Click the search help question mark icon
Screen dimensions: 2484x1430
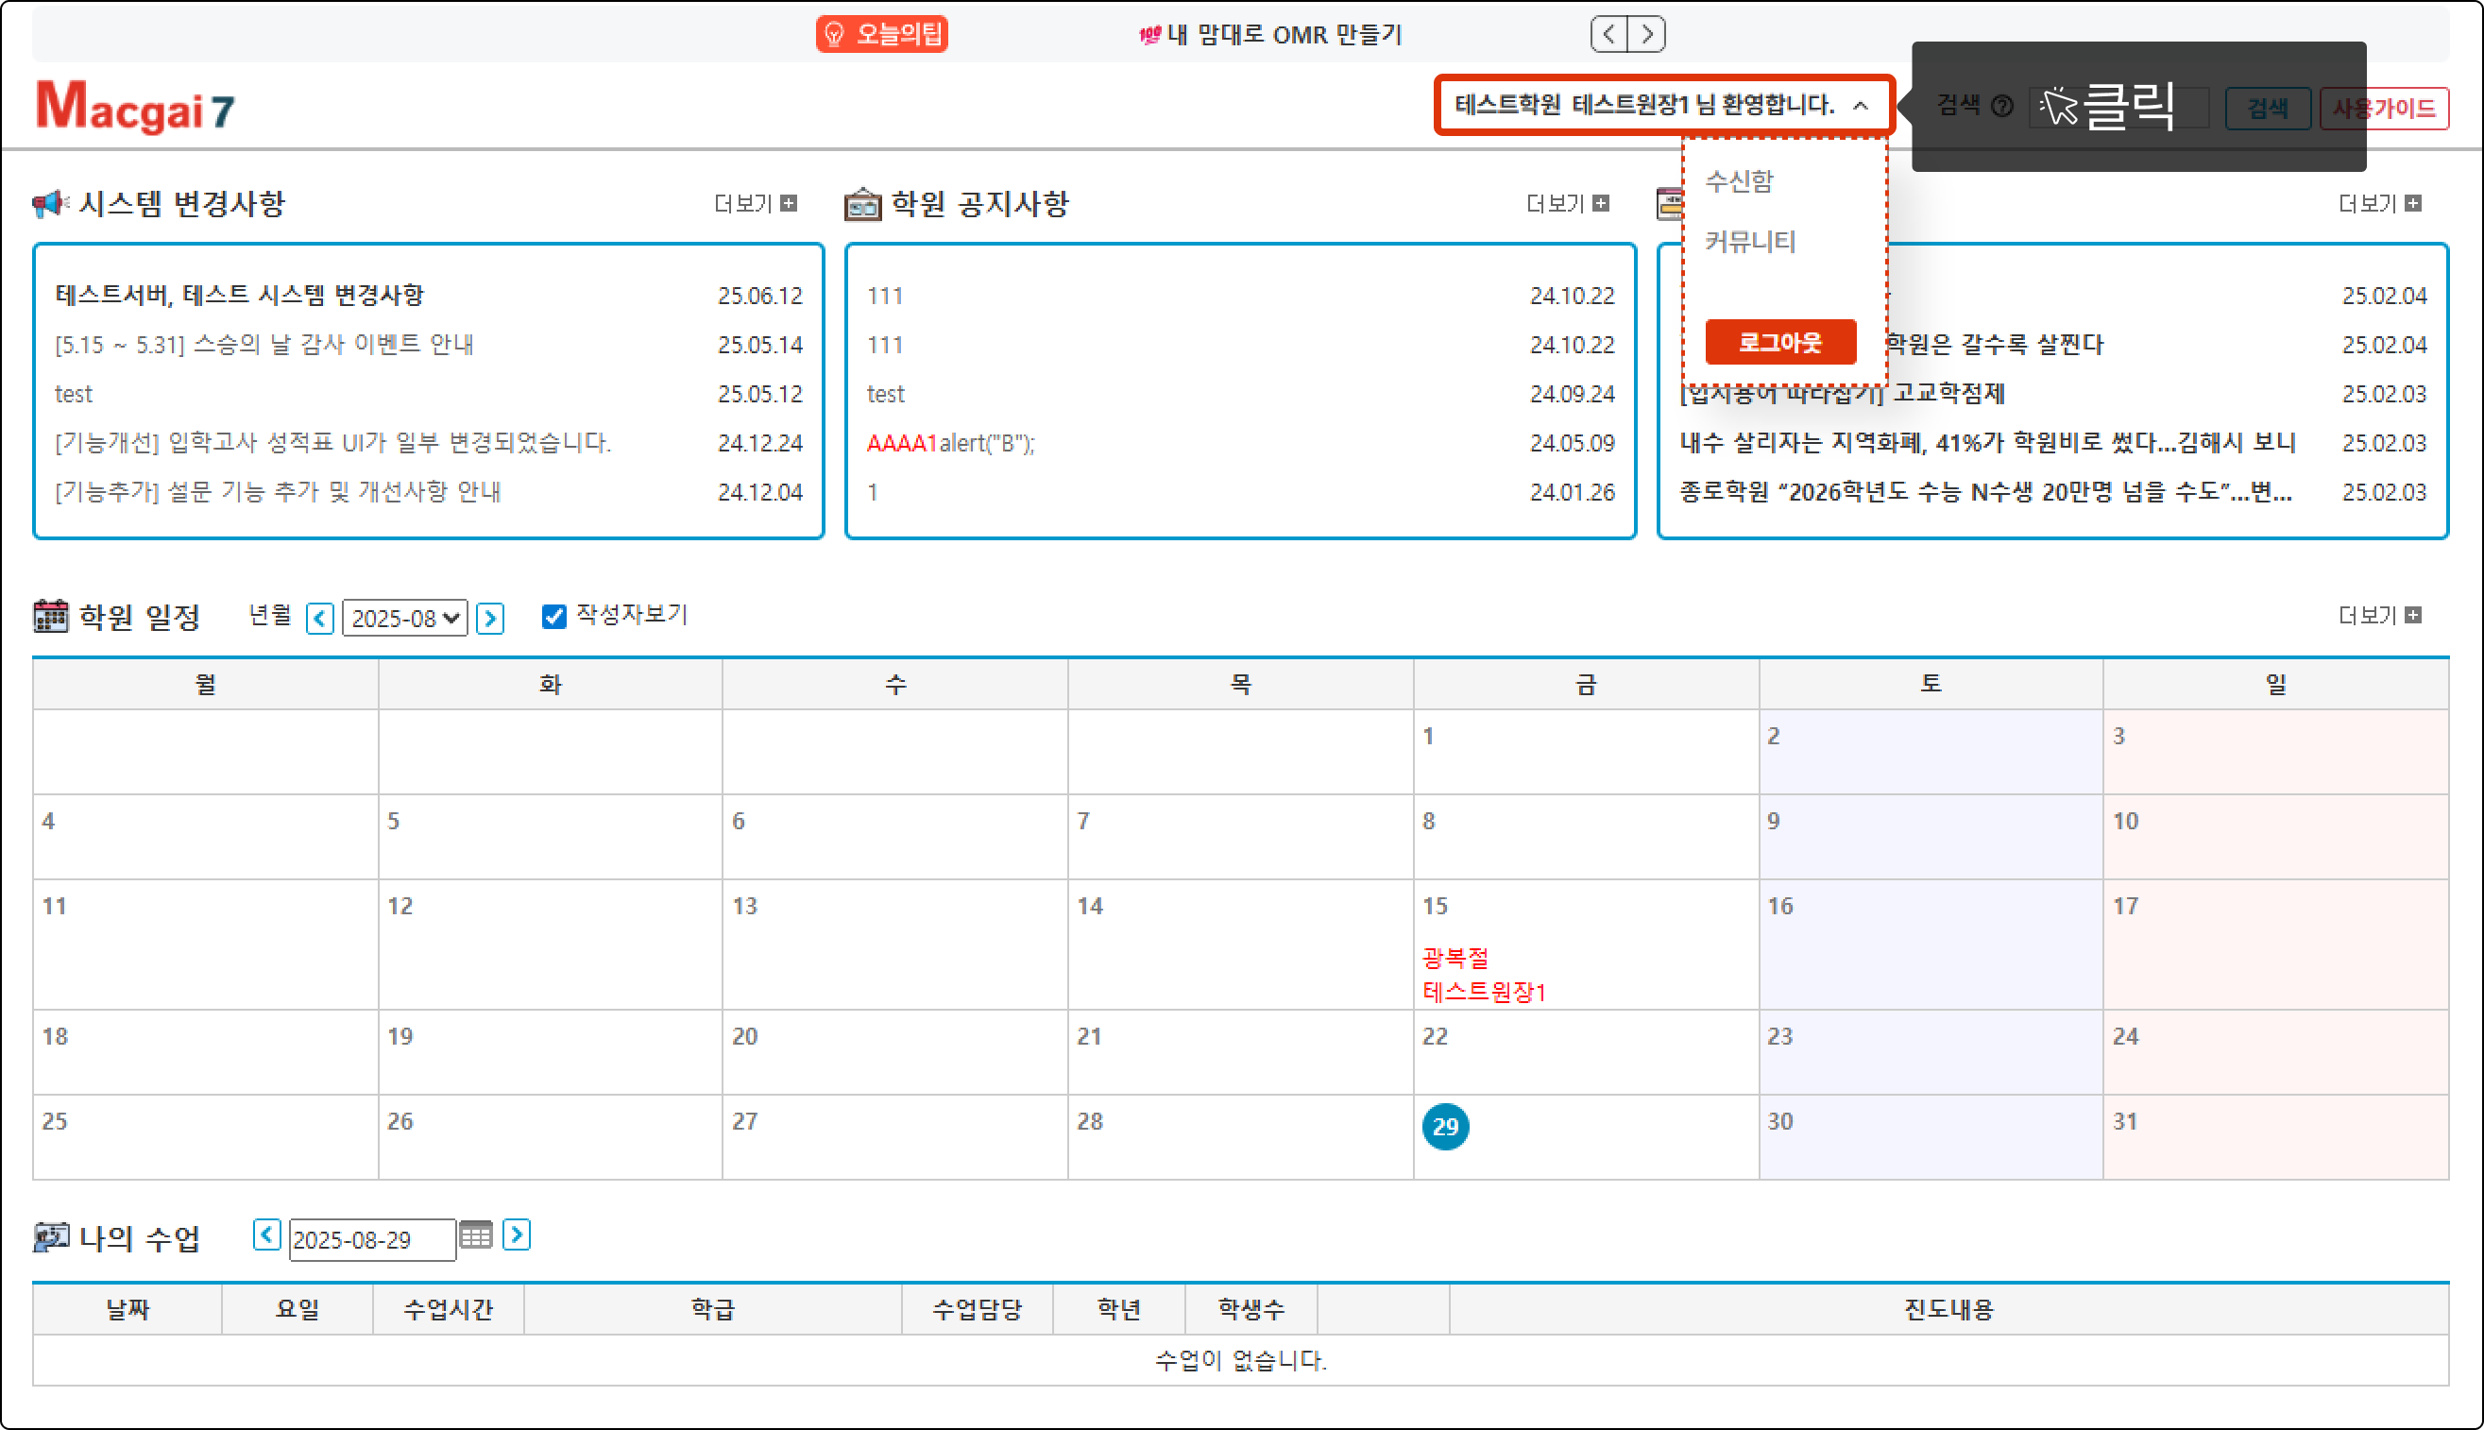[2002, 106]
